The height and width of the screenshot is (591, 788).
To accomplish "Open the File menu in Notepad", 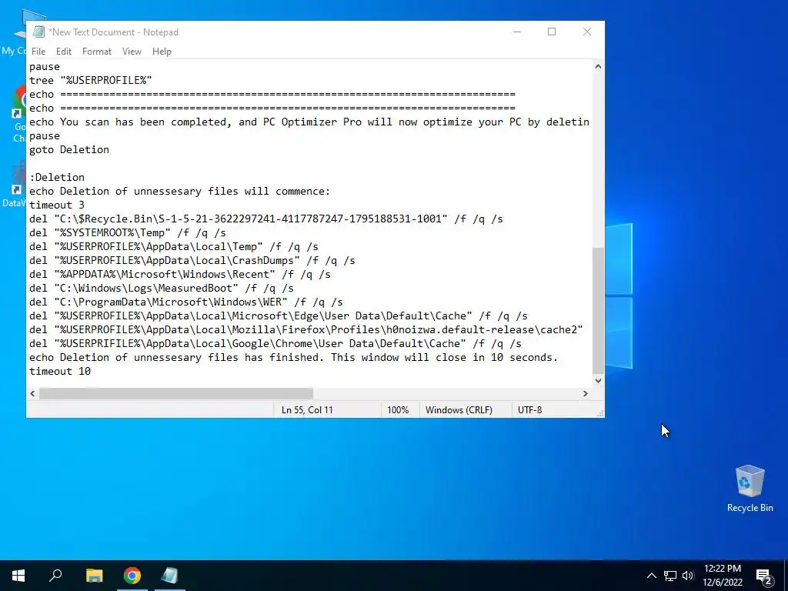I will pos(38,52).
